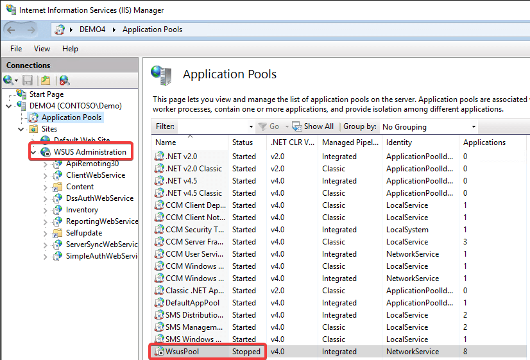This screenshot has height=360, width=530.
Task: Click the Delete connection icon in Connections toolbar
Action: pyautogui.click(x=64, y=80)
